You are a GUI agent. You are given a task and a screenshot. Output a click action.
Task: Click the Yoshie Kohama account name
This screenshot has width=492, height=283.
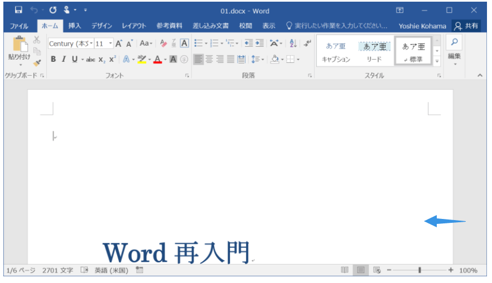tap(422, 26)
